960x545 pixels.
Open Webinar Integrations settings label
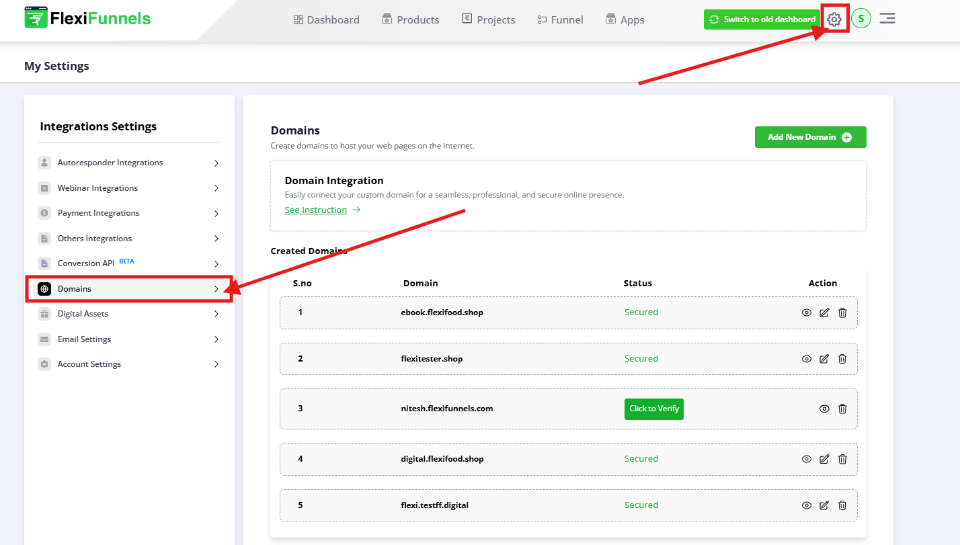click(x=97, y=188)
